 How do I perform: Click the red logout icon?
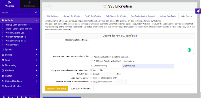coord(35,97)
